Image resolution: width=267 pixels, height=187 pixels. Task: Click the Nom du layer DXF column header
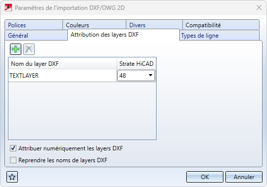pos(62,64)
